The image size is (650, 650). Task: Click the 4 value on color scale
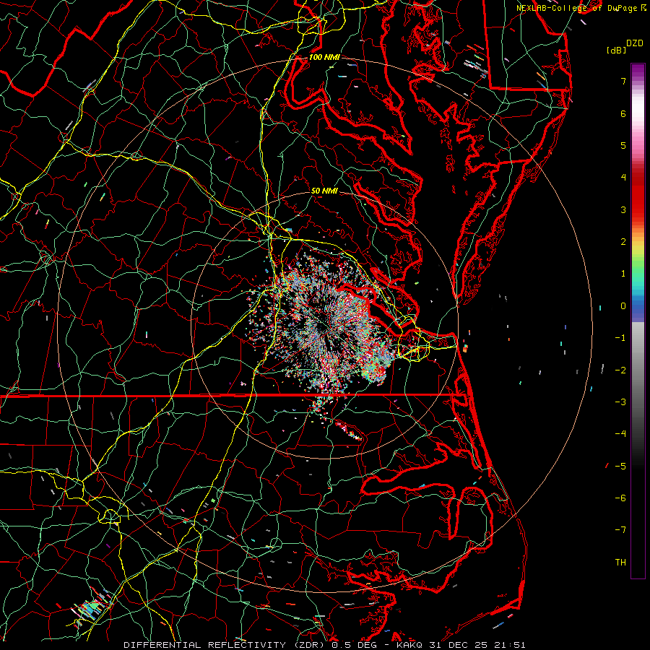pos(623,178)
